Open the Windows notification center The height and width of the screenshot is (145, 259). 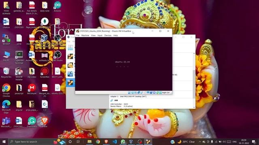click(x=254, y=141)
